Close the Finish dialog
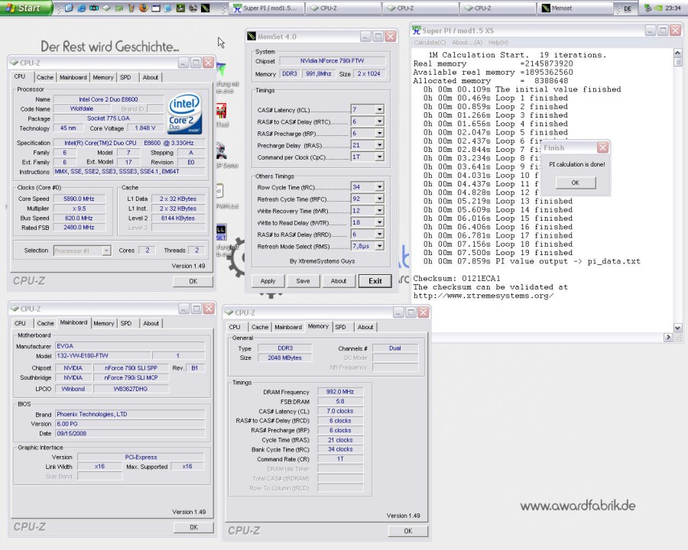Viewport: 688px width, 550px height. 602,147
